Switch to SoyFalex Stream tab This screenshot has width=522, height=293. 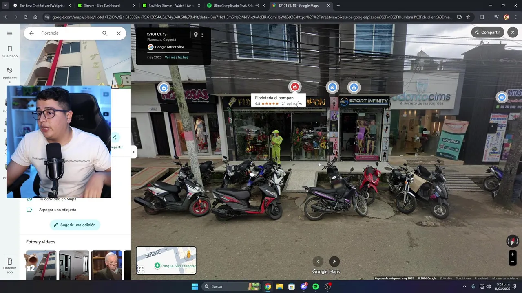[171, 6]
